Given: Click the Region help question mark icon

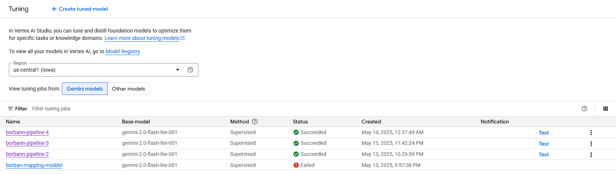Looking at the screenshot, I should click(x=190, y=70).
